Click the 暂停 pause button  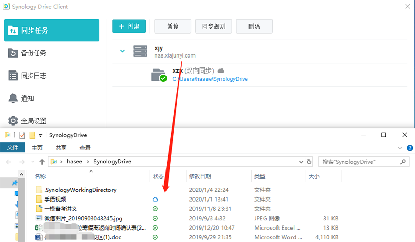[173, 26]
